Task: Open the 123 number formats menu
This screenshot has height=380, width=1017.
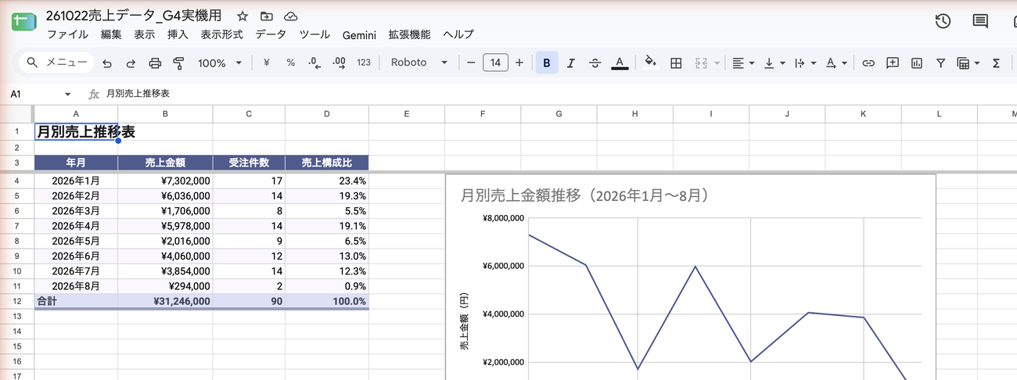Action: [x=364, y=63]
